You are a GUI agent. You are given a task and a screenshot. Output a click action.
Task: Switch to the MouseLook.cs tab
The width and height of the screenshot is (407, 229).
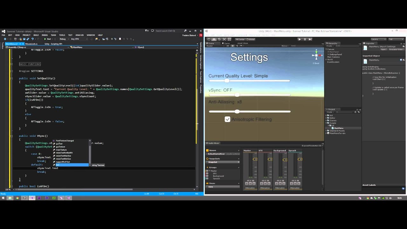31,44
